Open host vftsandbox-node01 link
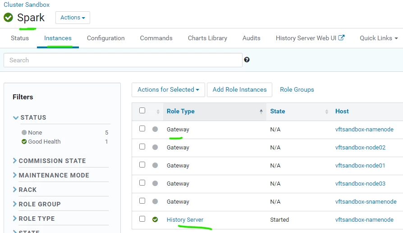Image resolution: width=403 pixels, height=233 pixels. (x=360, y=166)
